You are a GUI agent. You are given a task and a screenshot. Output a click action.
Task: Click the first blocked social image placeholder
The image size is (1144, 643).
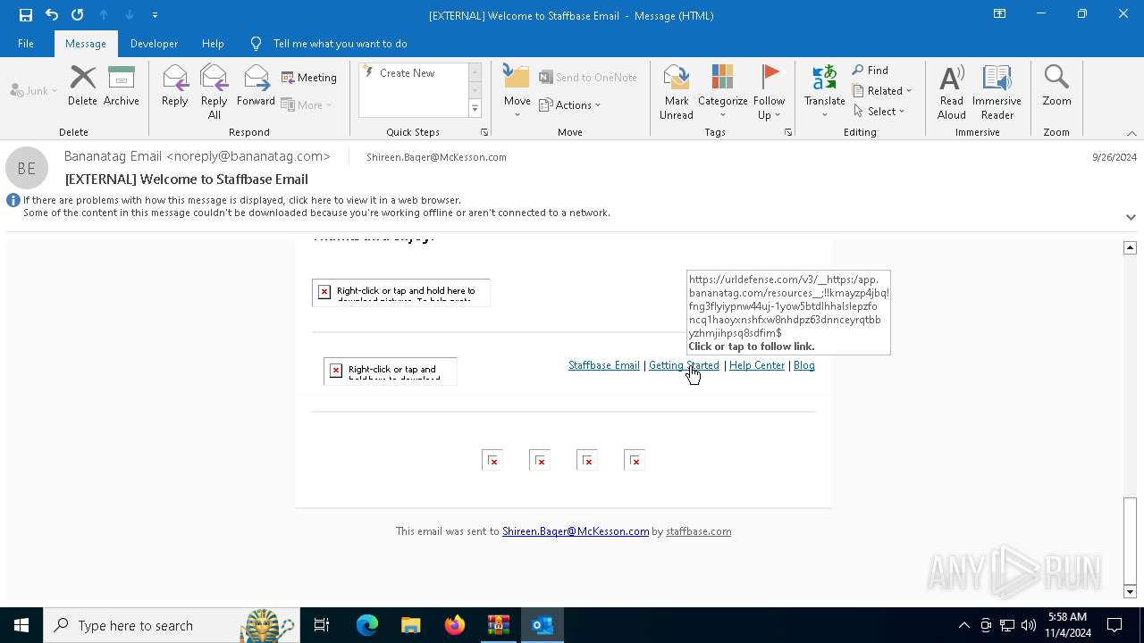(x=492, y=460)
